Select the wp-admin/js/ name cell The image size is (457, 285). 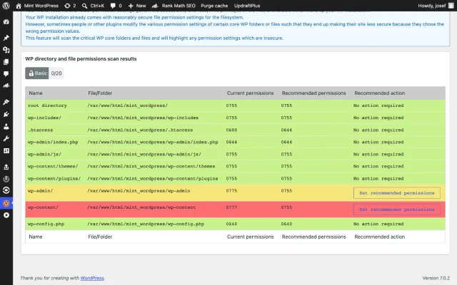coord(44,154)
